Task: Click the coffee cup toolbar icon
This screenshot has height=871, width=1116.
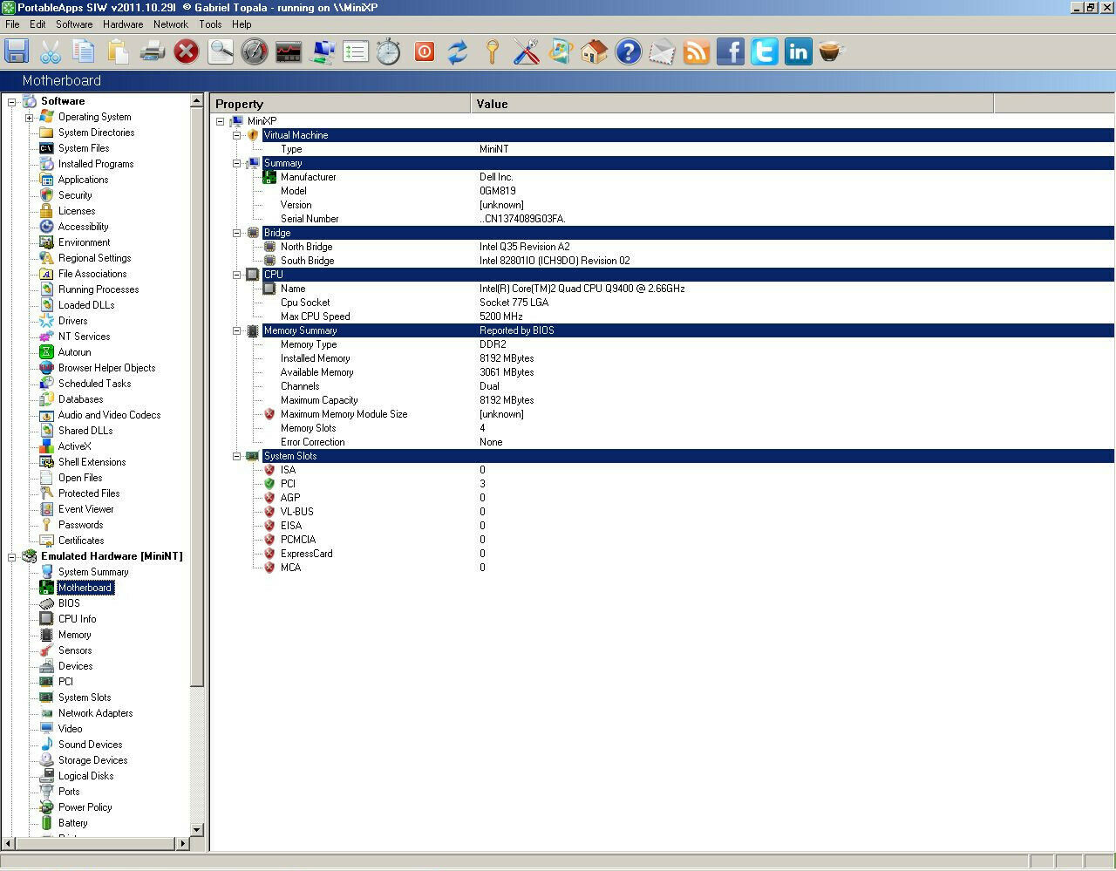Action: coord(832,51)
